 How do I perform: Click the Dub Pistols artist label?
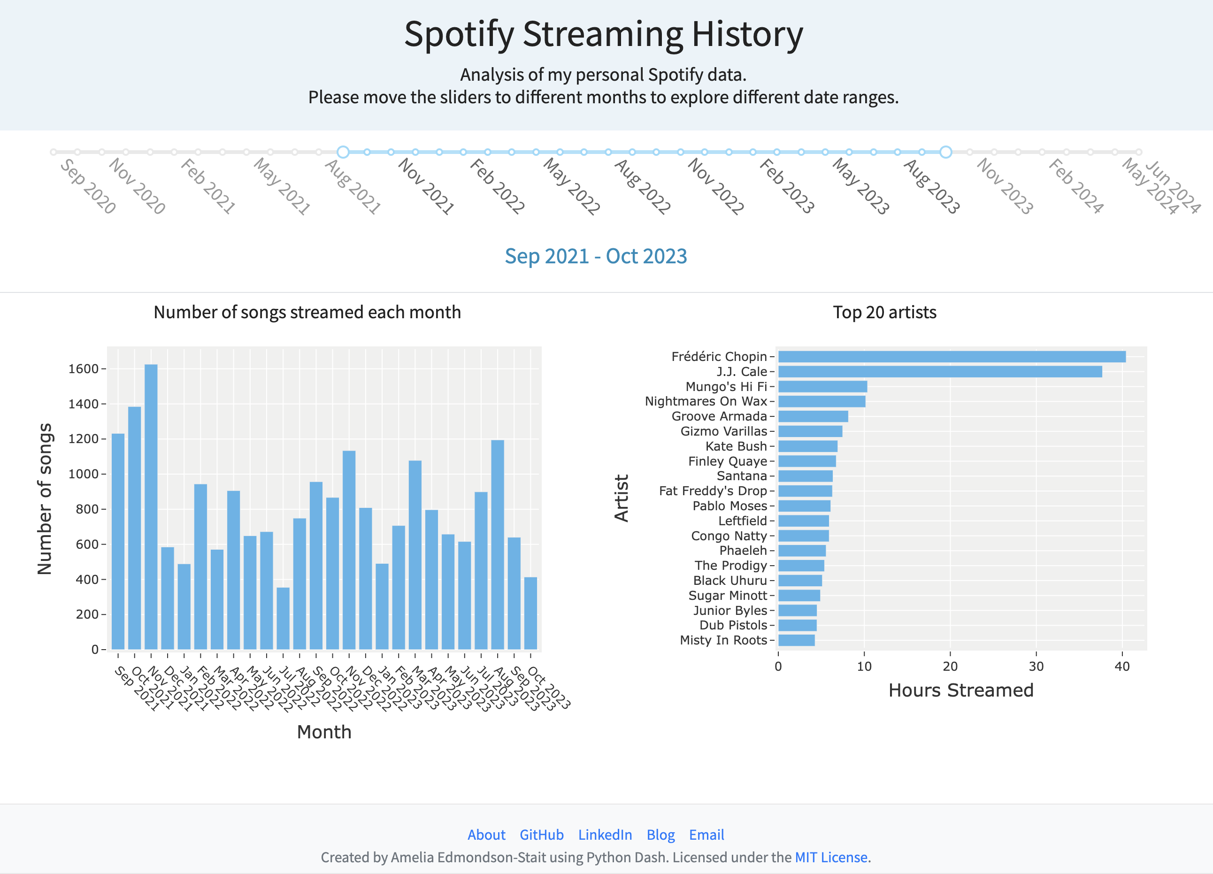(733, 625)
